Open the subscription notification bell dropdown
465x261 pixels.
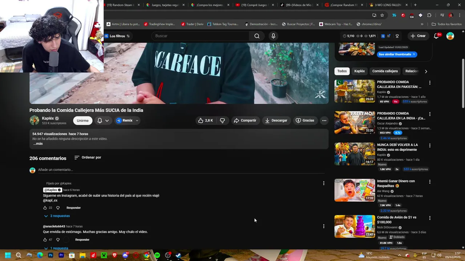pyautogui.click(x=103, y=120)
